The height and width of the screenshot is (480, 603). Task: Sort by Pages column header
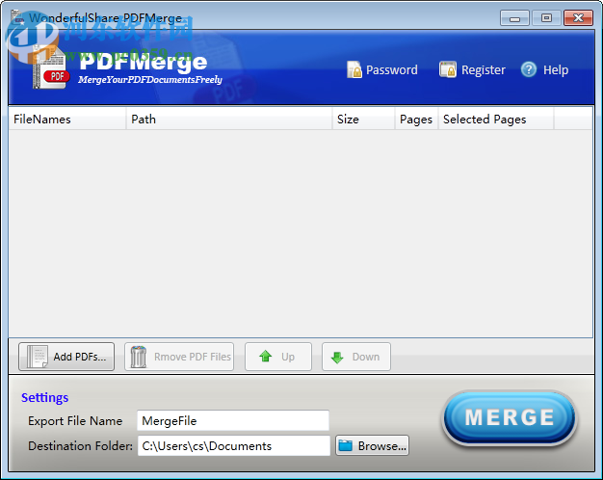[x=417, y=120]
